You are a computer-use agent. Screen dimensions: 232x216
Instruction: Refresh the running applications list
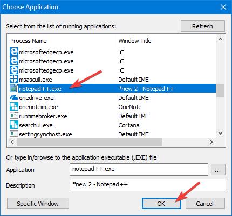pos(203,26)
